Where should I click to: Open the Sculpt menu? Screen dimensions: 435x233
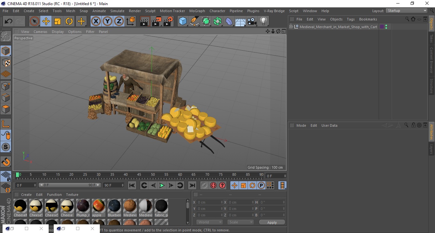[x=150, y=11]
